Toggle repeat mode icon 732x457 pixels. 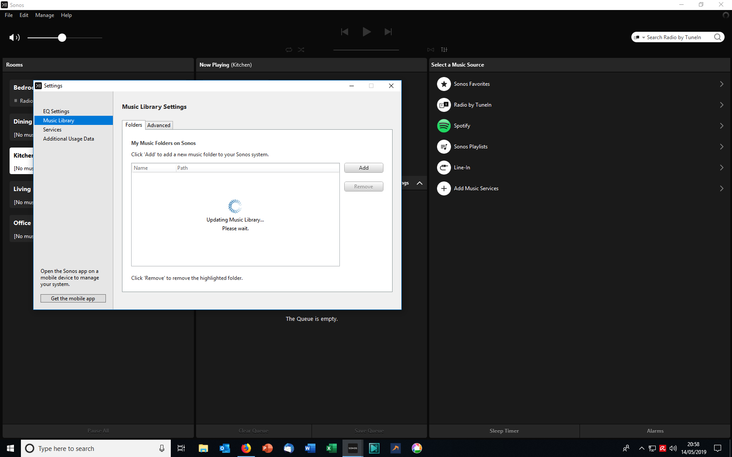(289, 50)
